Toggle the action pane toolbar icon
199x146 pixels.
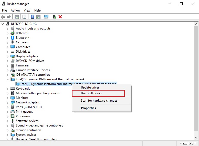(x=38, y=17)
